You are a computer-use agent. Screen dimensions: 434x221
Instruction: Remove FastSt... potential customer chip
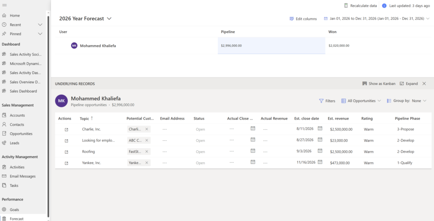coord(147,151)
